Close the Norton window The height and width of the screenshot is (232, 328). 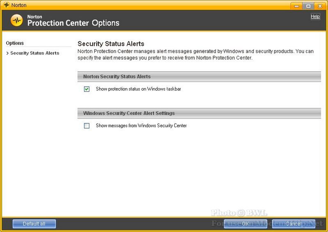(x=320, y=6)
